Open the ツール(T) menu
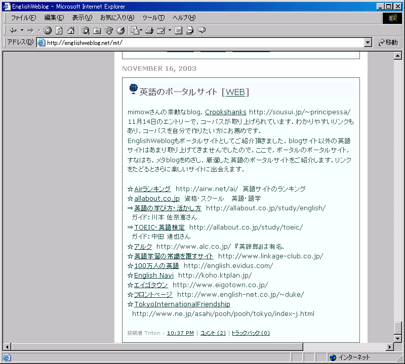Image resolution: width=405 pixels, height=364 pixels. click(x=153, y=18)
